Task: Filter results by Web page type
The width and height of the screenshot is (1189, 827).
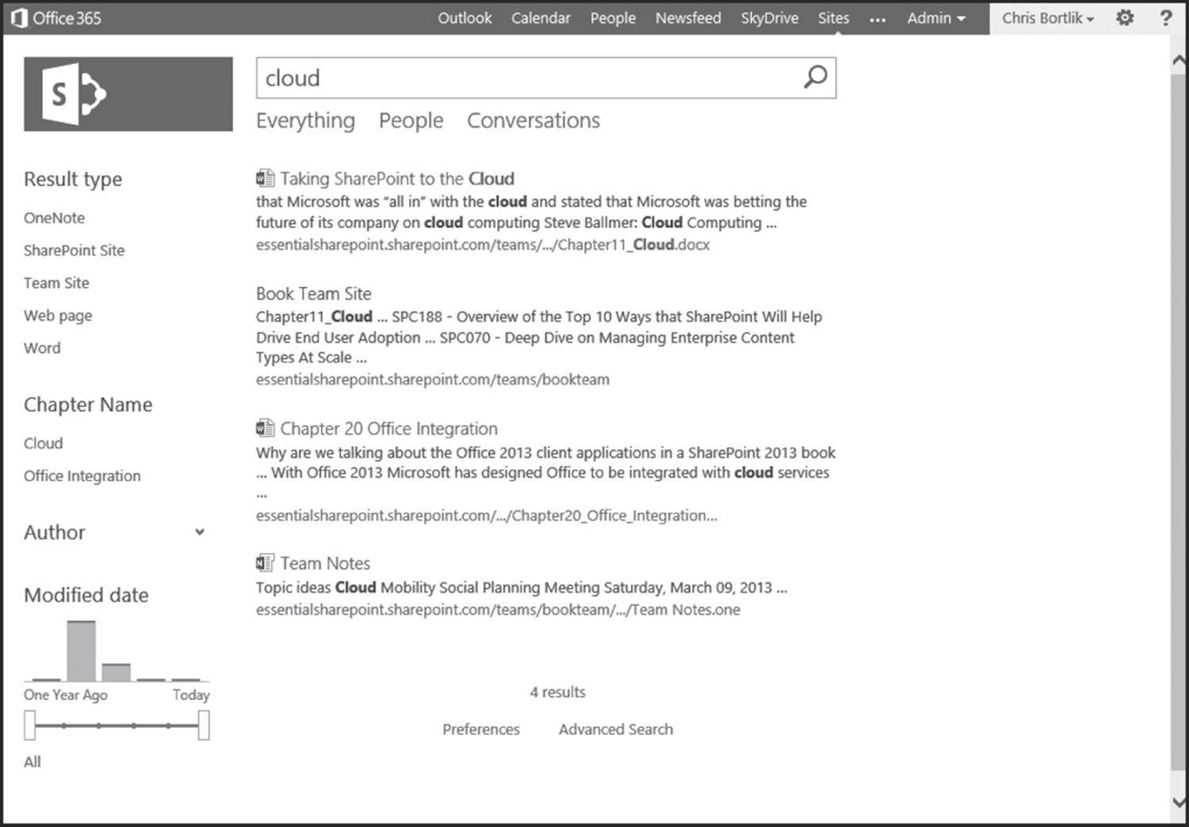Action: pos(58,315)
